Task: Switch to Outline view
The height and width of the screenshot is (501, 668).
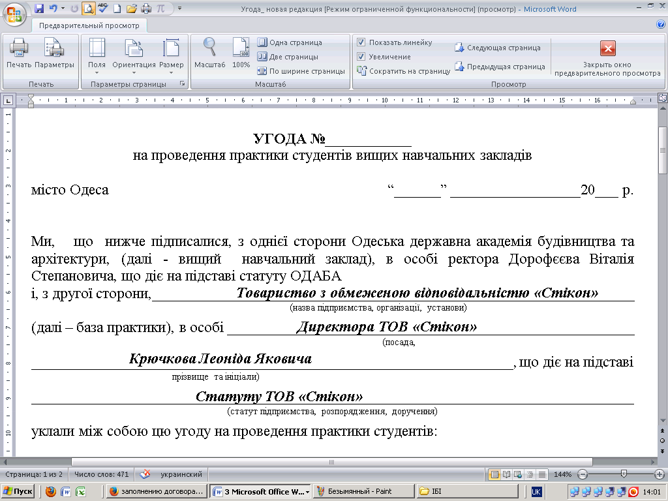Action: (530, 474)
